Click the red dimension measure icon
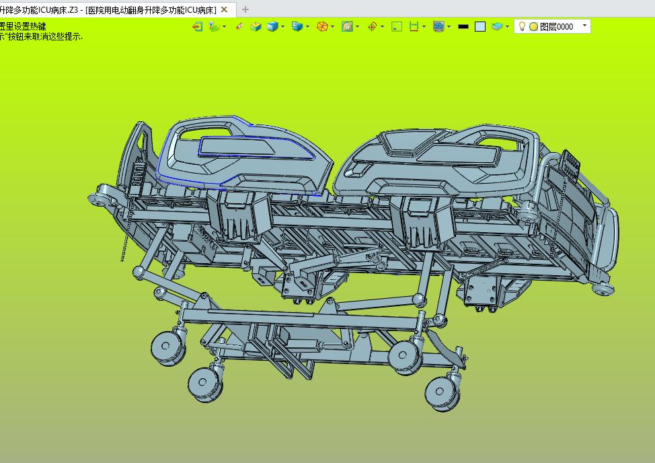Image resolution: width=655 pixels, height=463 pixels. (414, 27)
